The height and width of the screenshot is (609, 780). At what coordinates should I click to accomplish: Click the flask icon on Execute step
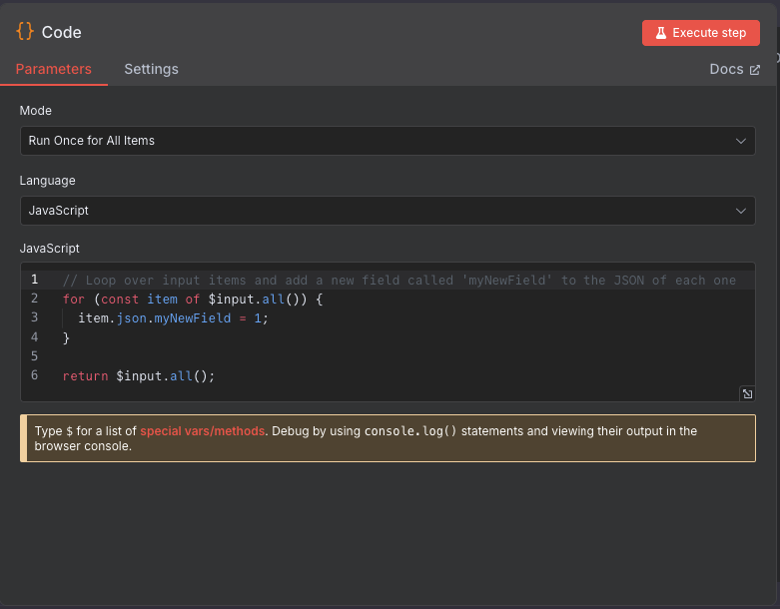[660, 33]
